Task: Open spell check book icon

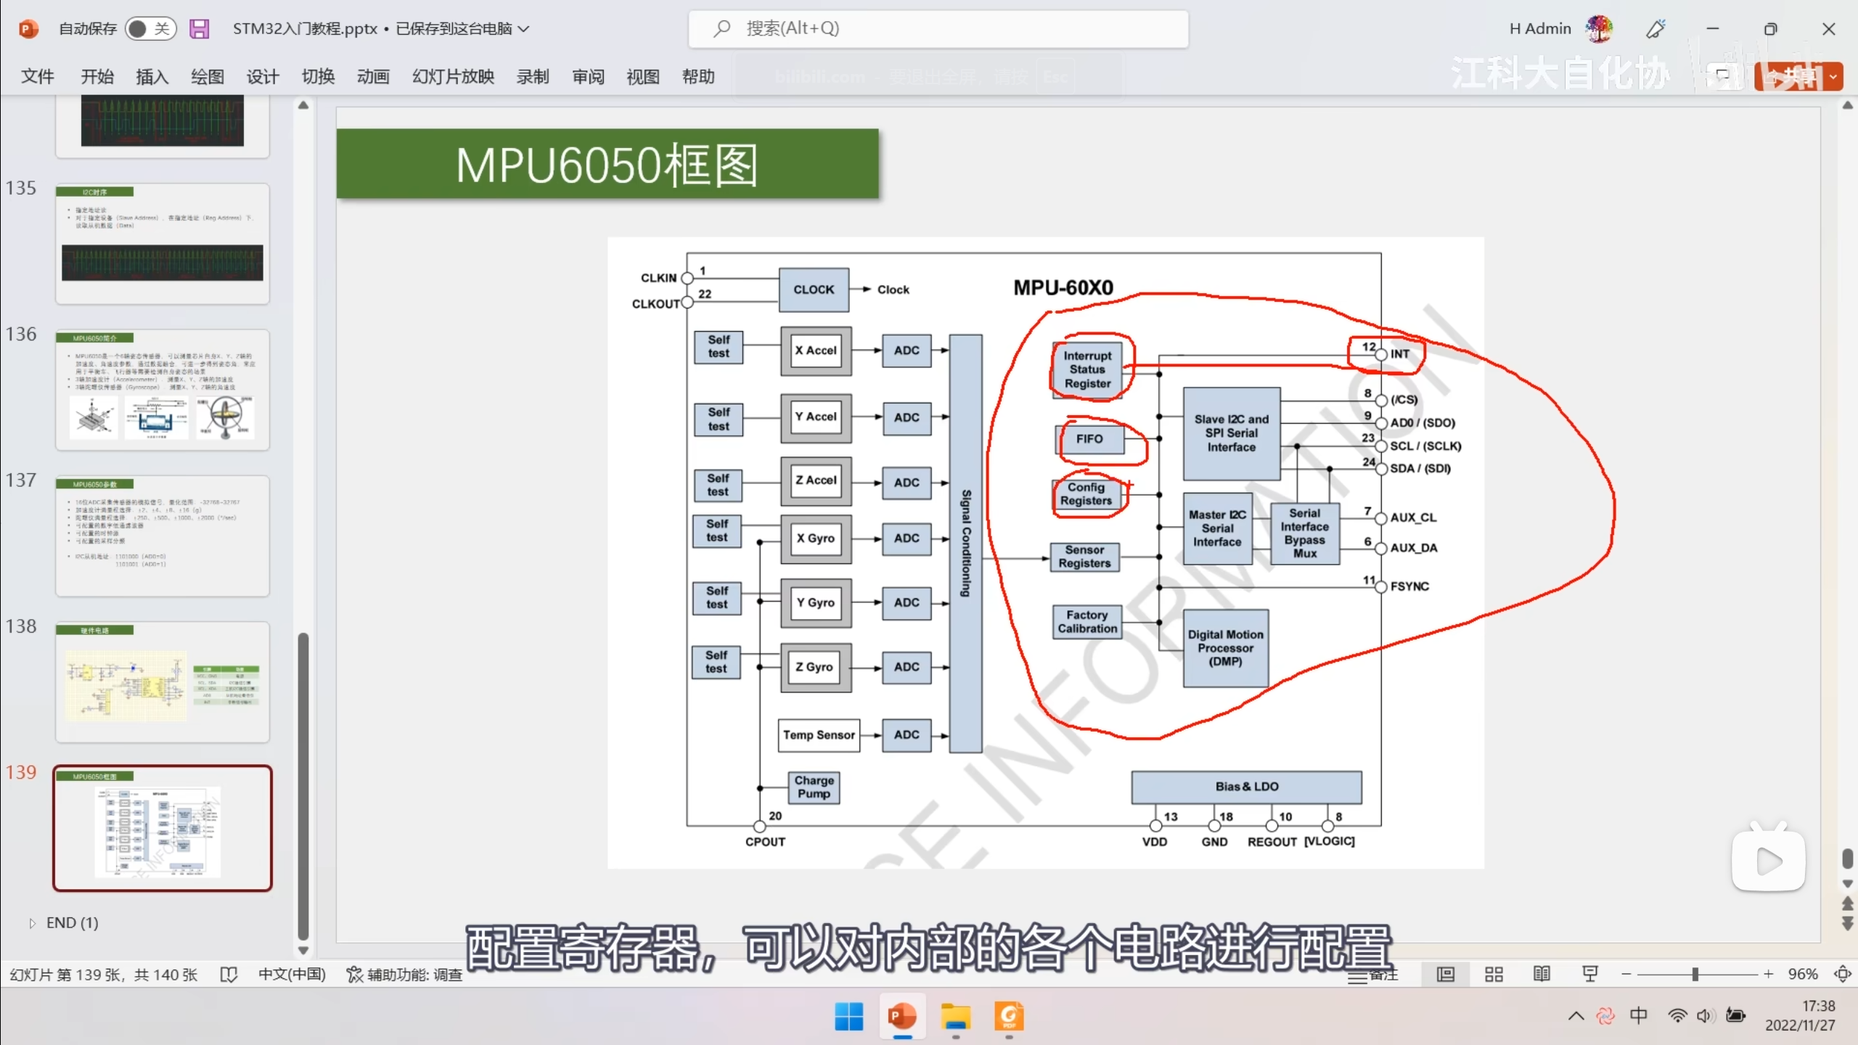Action: (x=229, y=975)
